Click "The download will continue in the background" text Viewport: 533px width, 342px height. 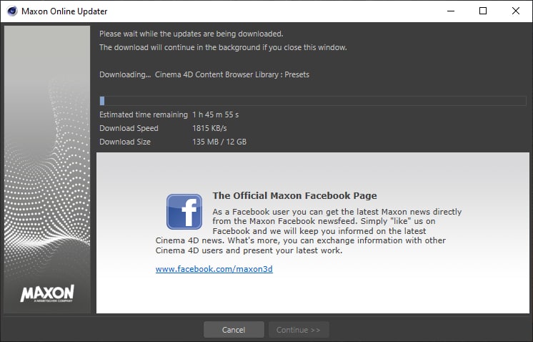[223, 47]
